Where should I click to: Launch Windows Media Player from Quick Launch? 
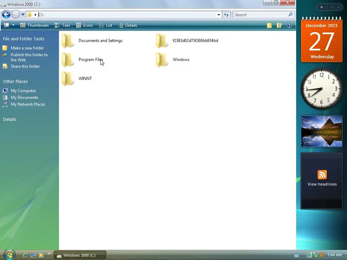coord(41,255)
